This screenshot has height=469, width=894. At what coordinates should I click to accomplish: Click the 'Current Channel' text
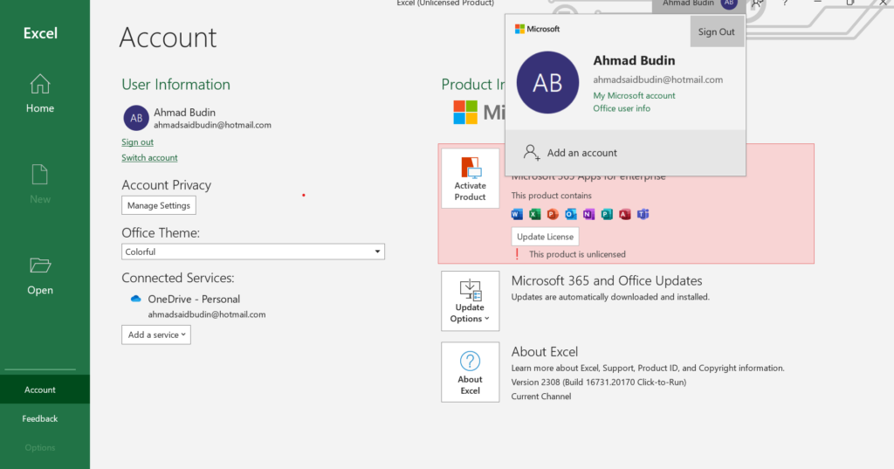[x=541, y=397]
